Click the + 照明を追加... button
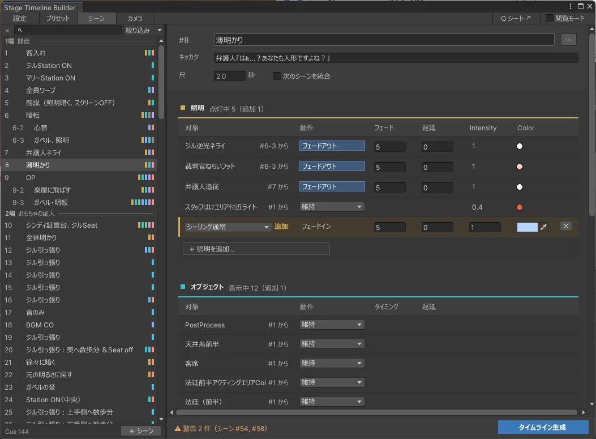This screenshot has height=439, width=596. tap(256, 249)
